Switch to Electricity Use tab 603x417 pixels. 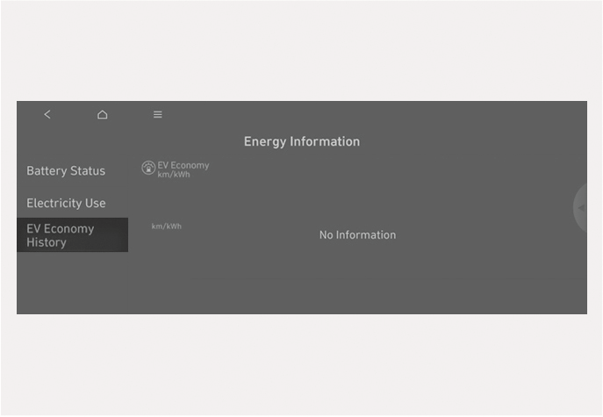(66, 203)
